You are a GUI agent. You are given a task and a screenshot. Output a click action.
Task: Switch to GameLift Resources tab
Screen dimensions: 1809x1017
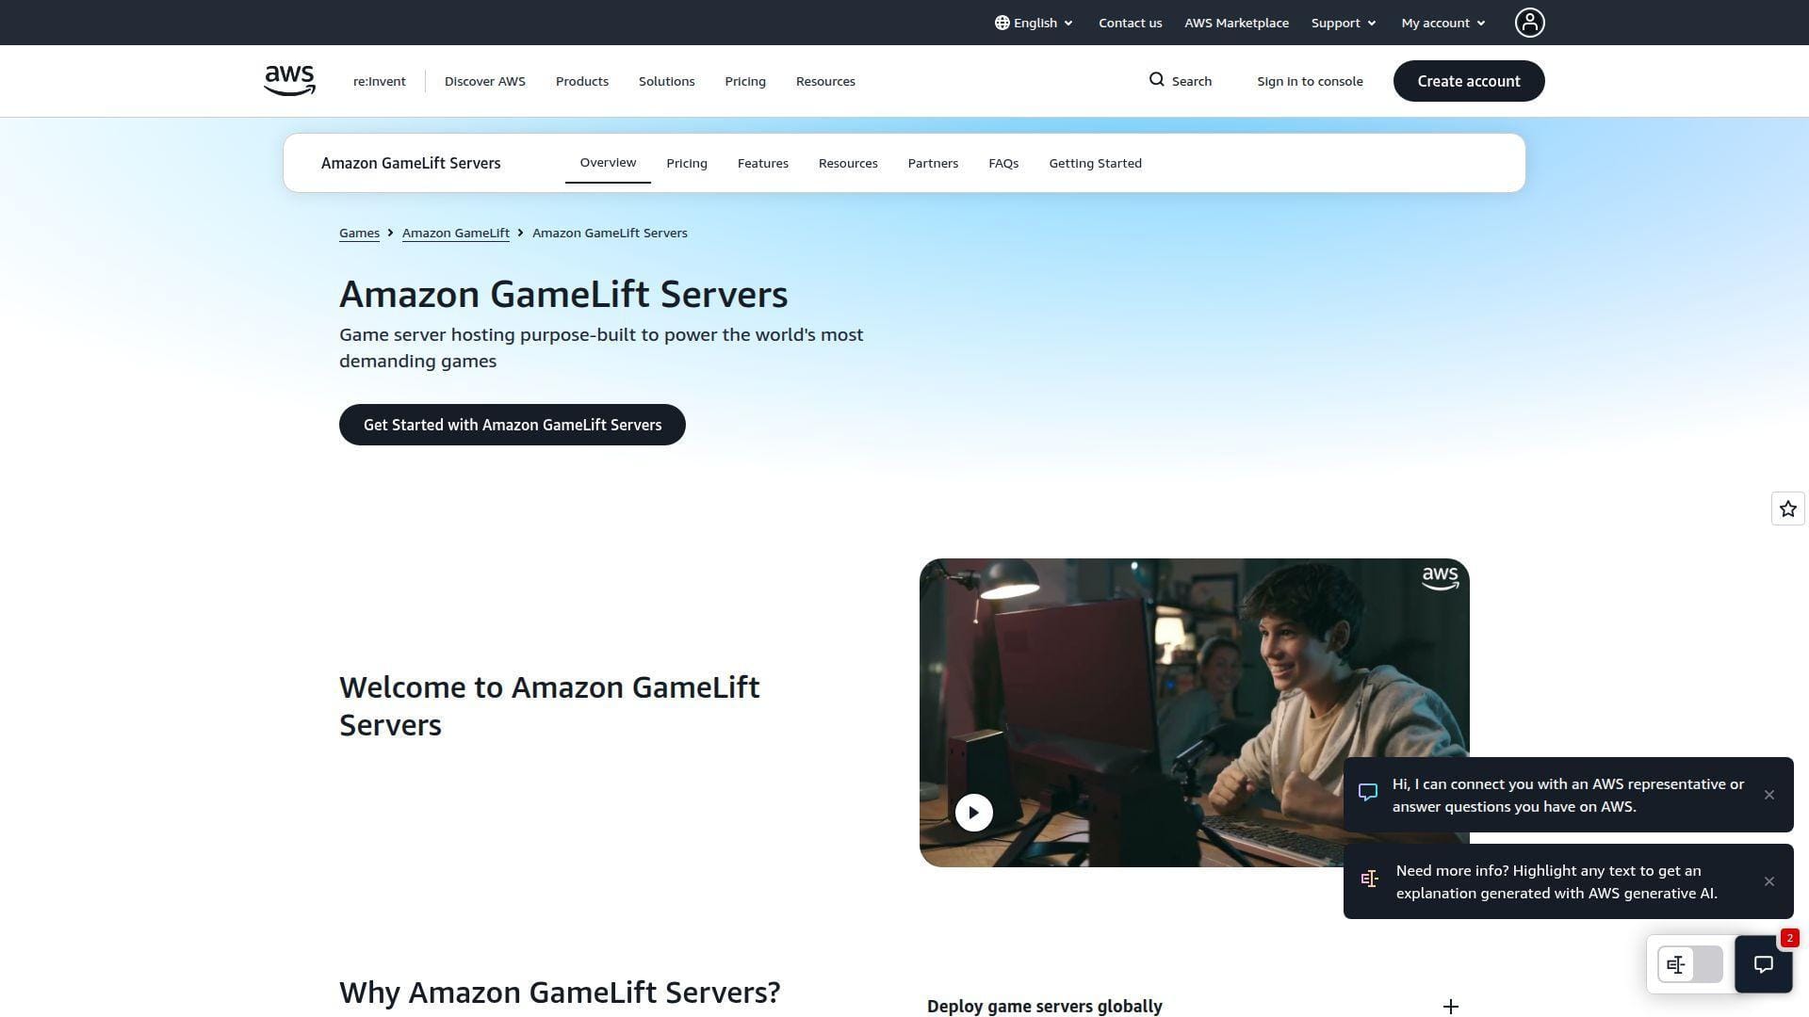pyautogui.click(x=847, y=164)
